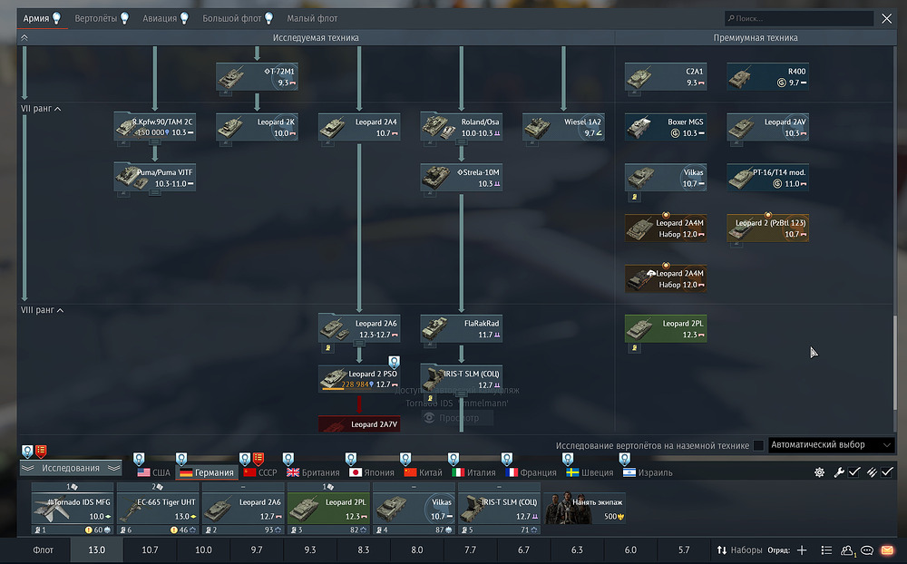Click the wrench auto-repair icon
Image resolution: width=907 pixels, height=564 pixels.
pyautogui.click(x=839, y=472)
